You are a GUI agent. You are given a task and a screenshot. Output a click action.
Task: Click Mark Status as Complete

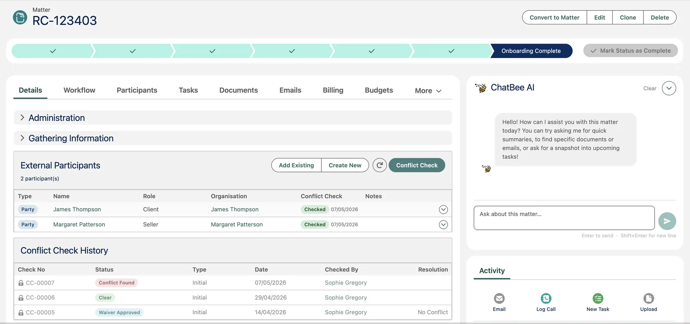630,51
